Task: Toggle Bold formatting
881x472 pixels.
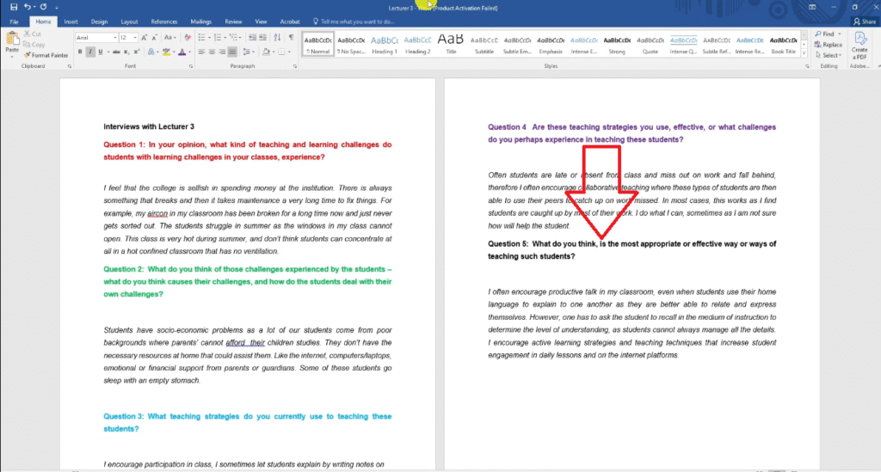Action: tap(80, 52)
